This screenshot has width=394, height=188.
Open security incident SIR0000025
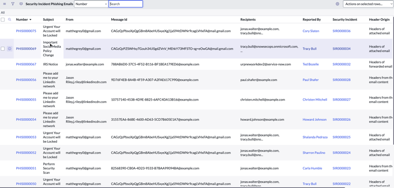(341, 137)
